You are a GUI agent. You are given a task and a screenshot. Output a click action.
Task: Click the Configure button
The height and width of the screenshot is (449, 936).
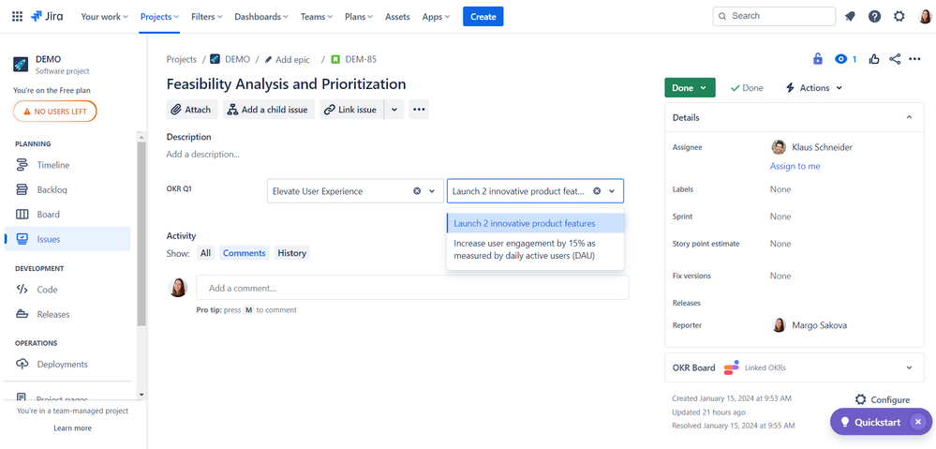click(x=883, y=399)
